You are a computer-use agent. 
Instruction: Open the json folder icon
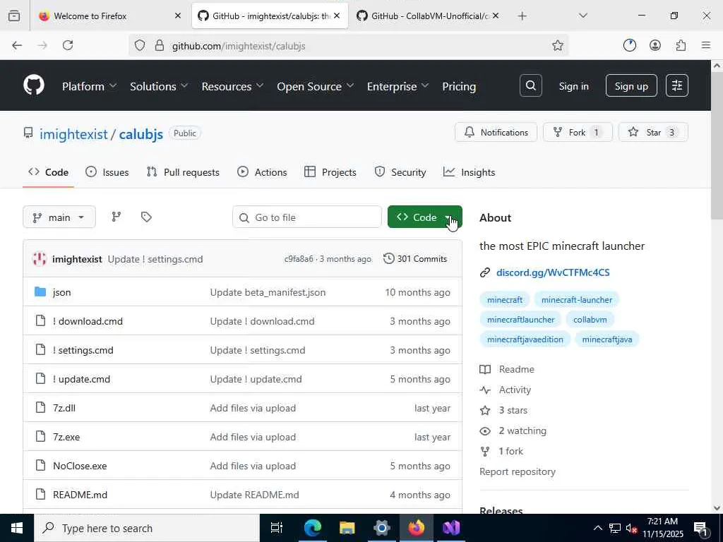point(40,291)
